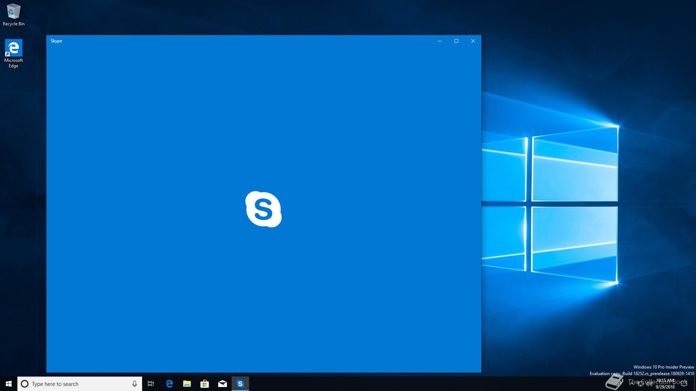Screen dimensions: 696x391
Task: Open Microsoft Store from the taskbar
Action: pyautogui.click(x=205, y=384)
